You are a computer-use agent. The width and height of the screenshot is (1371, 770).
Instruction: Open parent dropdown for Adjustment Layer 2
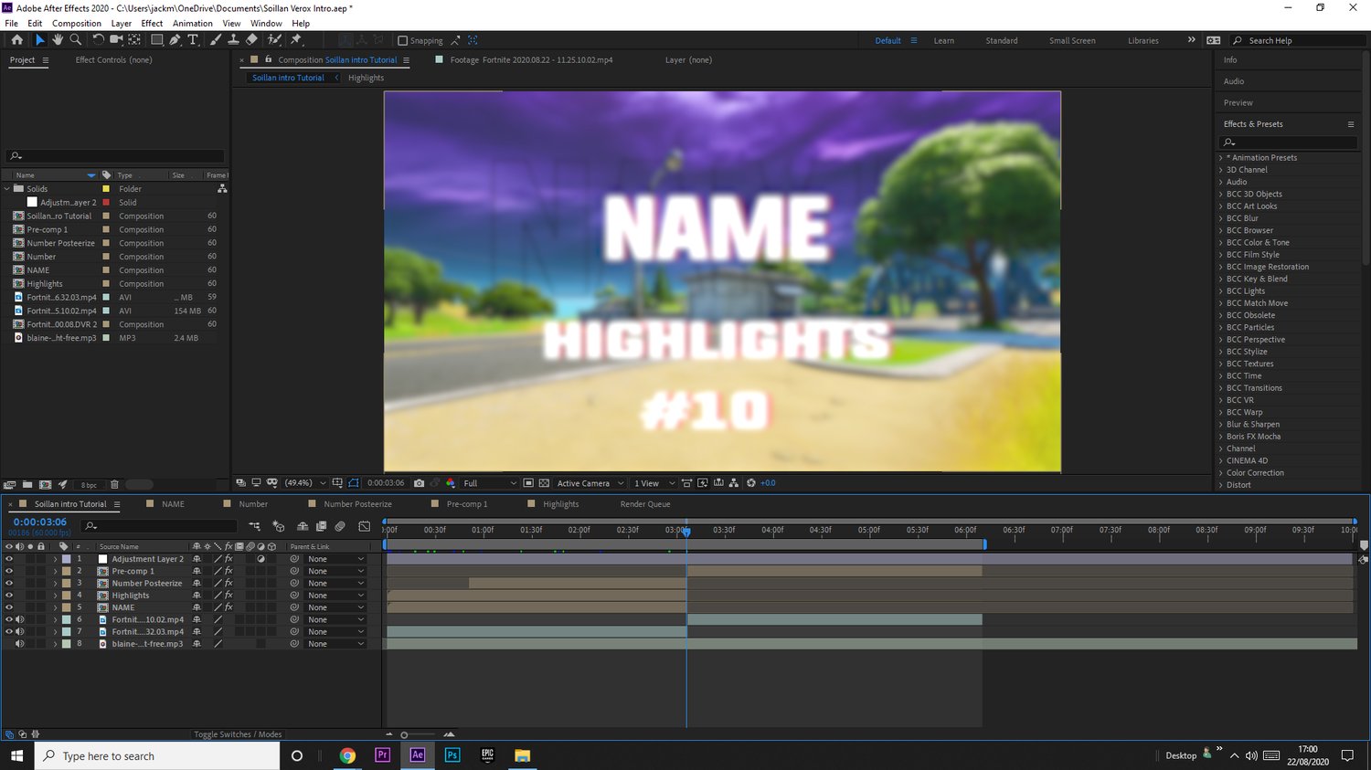(335, 559)
